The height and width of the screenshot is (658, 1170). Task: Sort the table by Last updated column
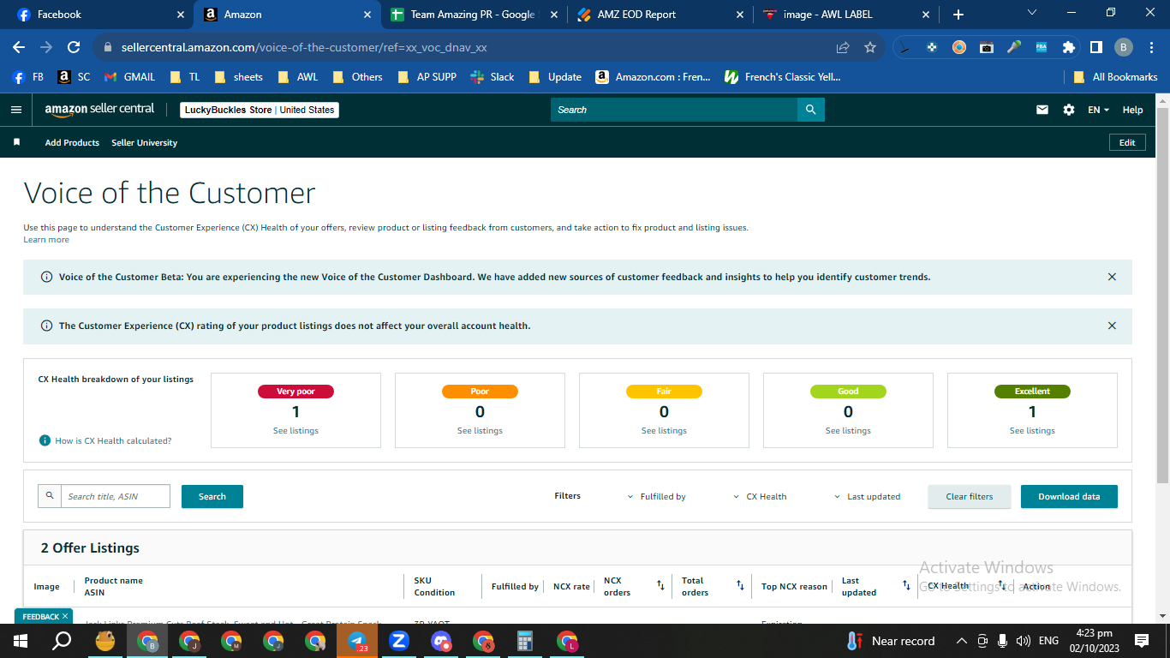pyautogui.click(x=906, y=586)
